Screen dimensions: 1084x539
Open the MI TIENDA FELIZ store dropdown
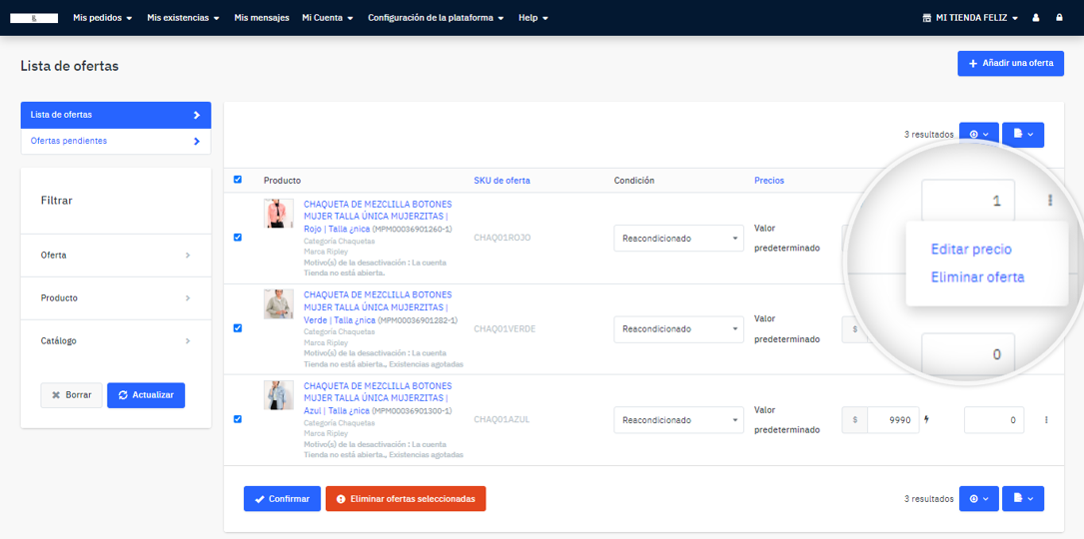(971, 18)
